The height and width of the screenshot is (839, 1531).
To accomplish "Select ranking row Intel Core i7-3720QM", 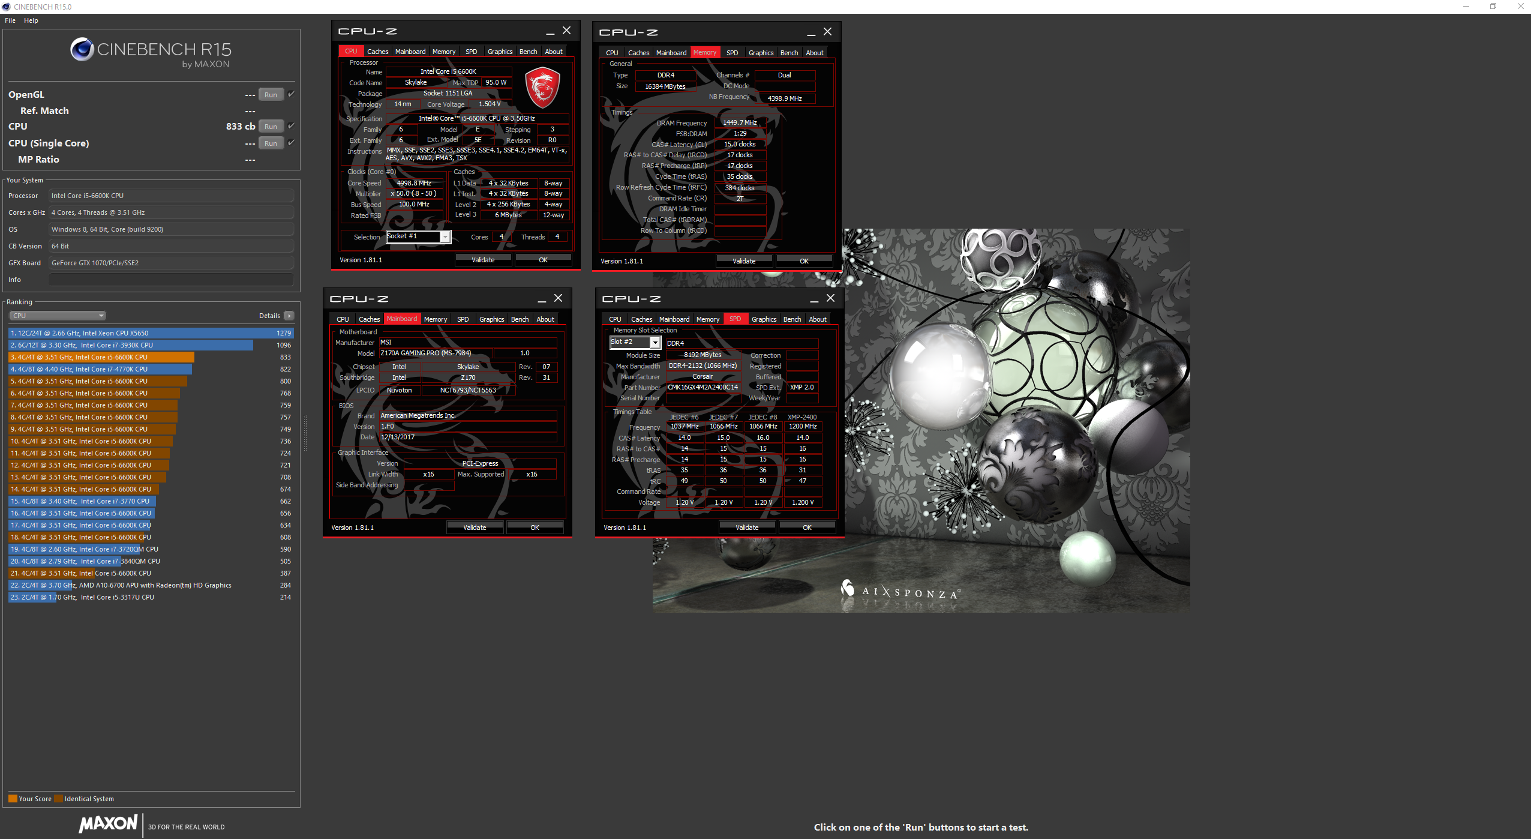I will point(151,549).
